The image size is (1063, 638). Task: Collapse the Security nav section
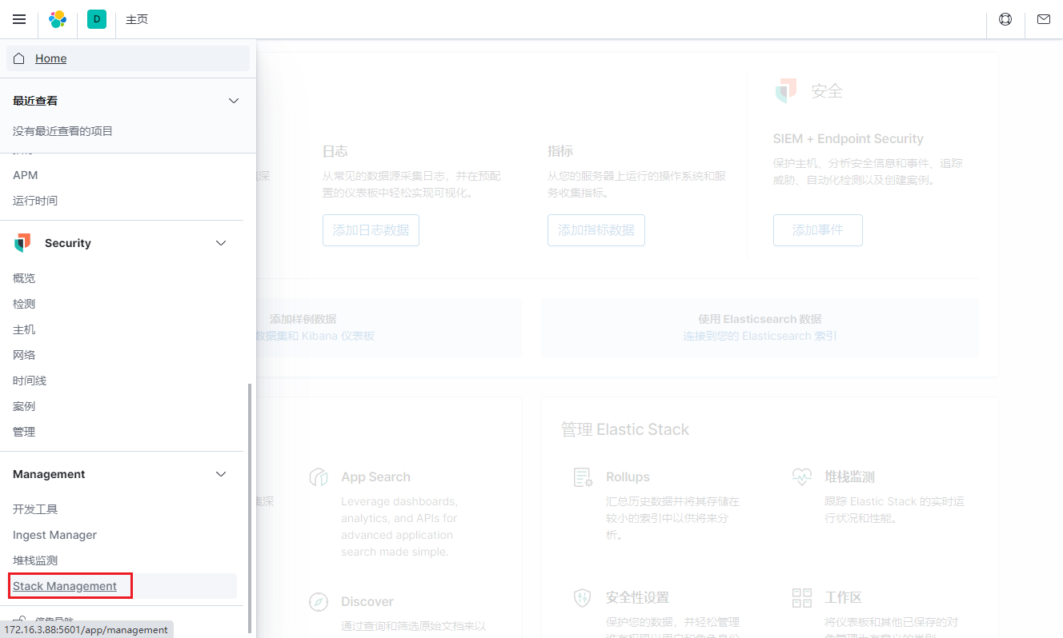click(x=221, y=243)
